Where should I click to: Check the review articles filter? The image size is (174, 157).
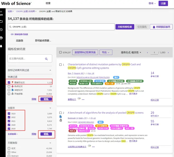coord(9,90)
